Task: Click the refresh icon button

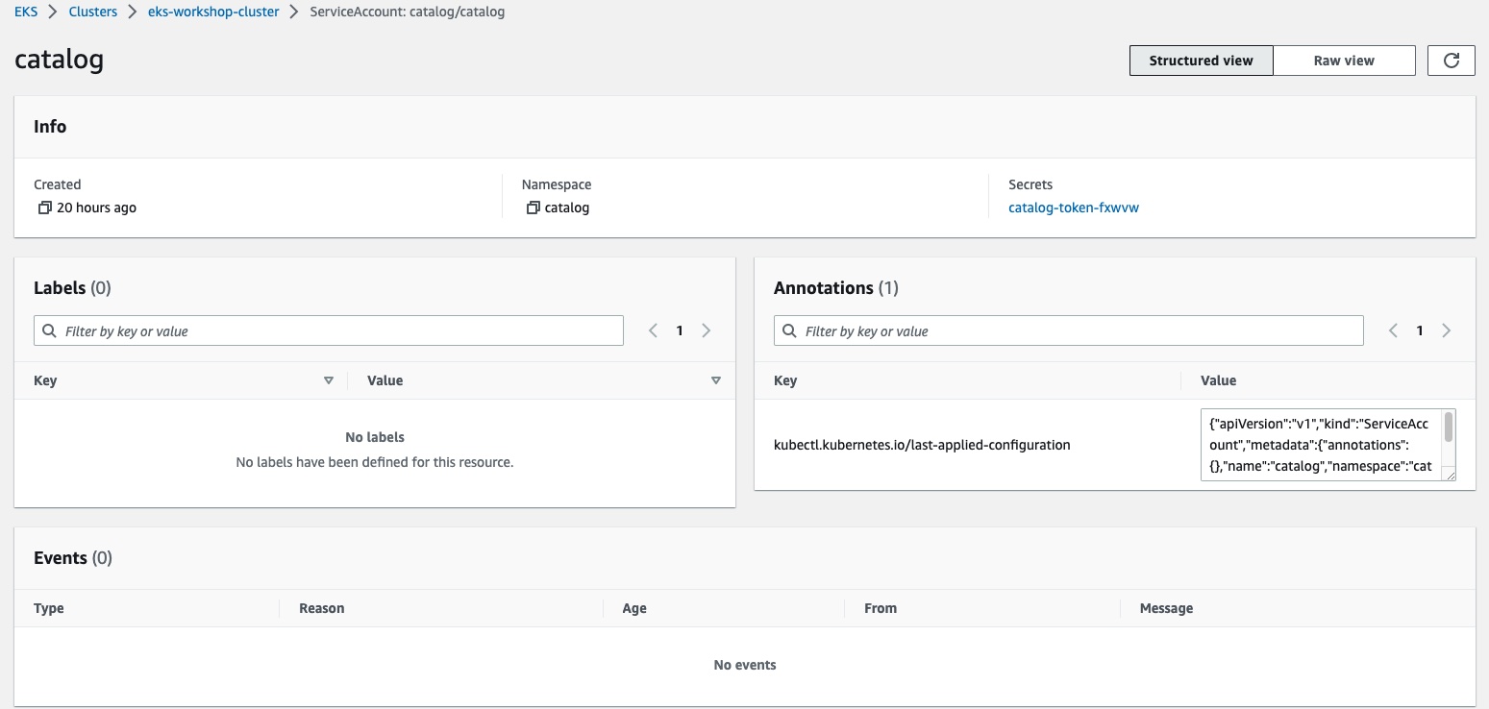Action: pyautogui.click(x=1452, y=61)
